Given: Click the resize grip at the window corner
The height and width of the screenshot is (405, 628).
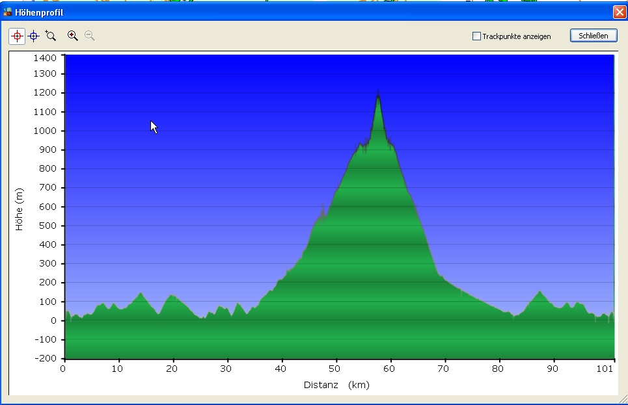Looking at the screenshot, I should coord(623,400).
